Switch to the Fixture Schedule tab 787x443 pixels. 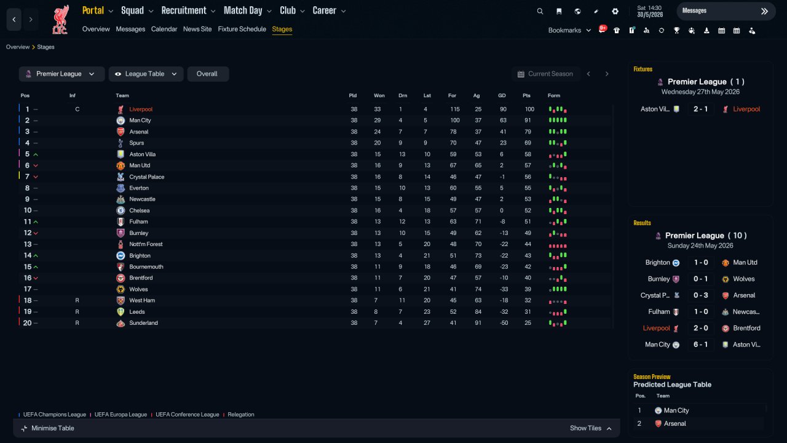point(242,29)
